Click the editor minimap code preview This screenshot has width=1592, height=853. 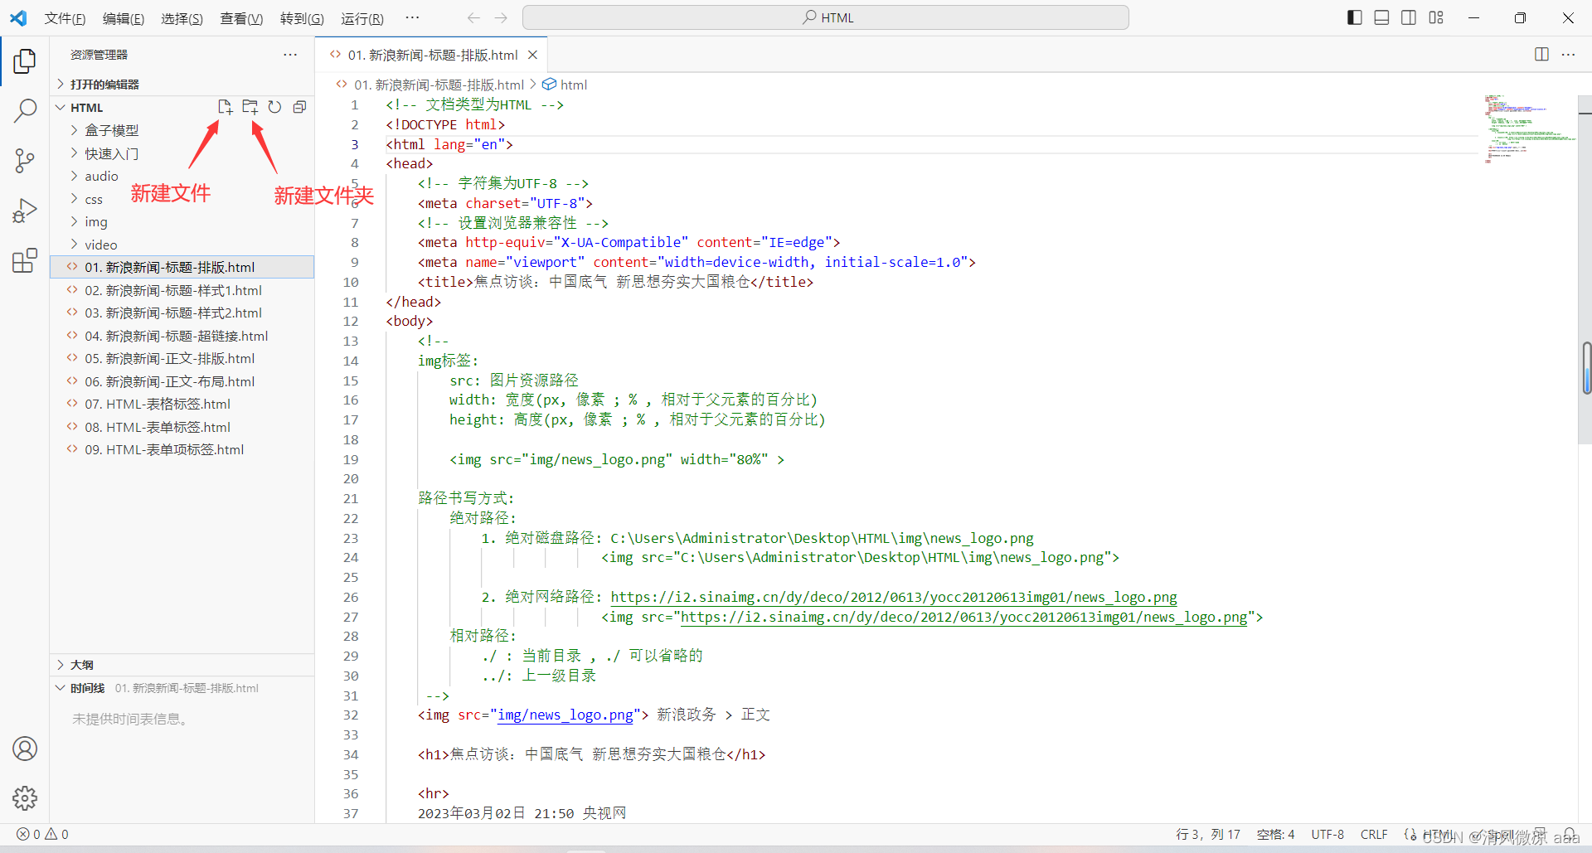[x=1530, y=128]
